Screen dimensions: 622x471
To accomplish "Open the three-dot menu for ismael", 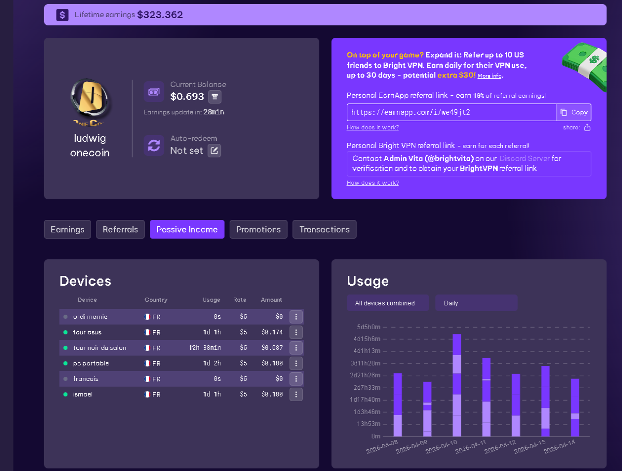I will pos(296,394).
